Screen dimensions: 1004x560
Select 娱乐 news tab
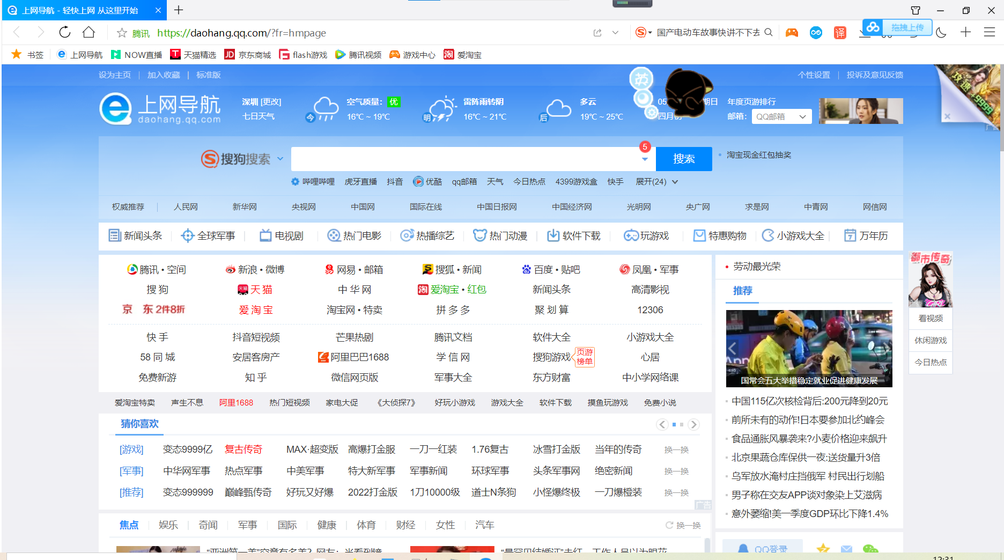coord(168,525)
